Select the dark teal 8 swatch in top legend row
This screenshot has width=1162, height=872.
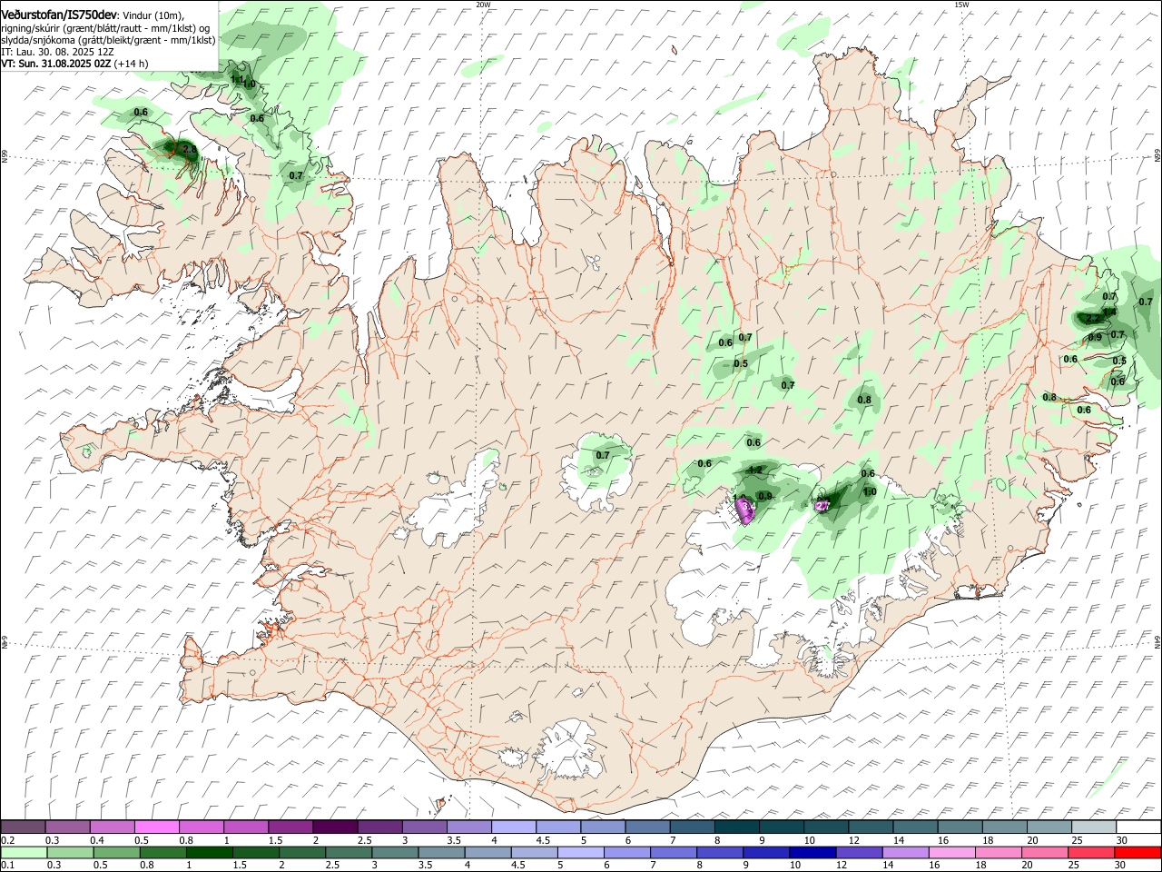coord(737,827)
